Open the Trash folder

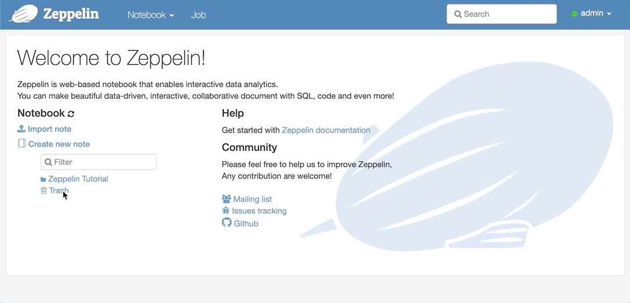click(x=59, y=190)
